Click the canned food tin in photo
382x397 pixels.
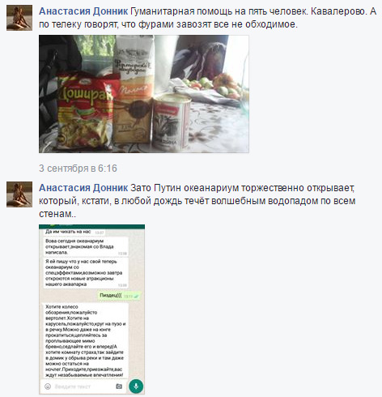[171, 122]
